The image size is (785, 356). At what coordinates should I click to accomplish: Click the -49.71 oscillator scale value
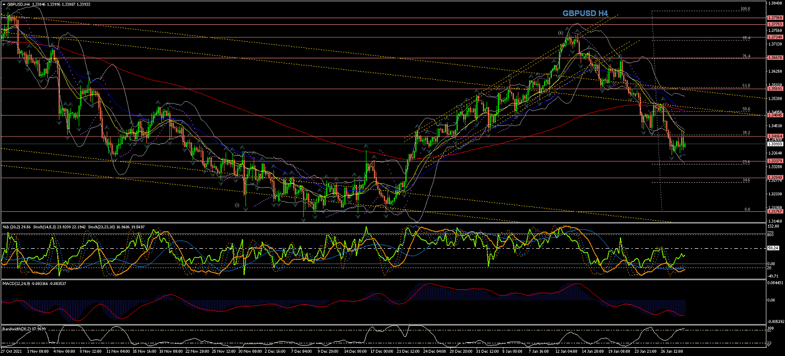[774, 276]
